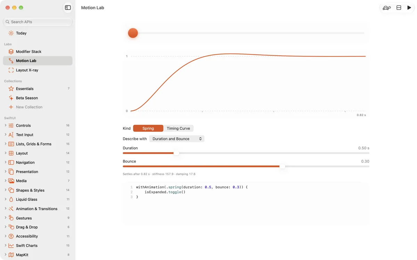Click the Layout grid icon
Viewport: 417px width, 260px height.
pos(11,153)
